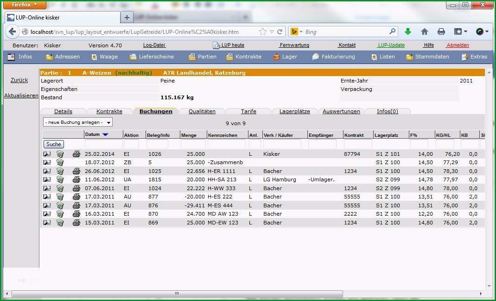
Task: Switch to the Lagerplätze tab
Action: 295,111
